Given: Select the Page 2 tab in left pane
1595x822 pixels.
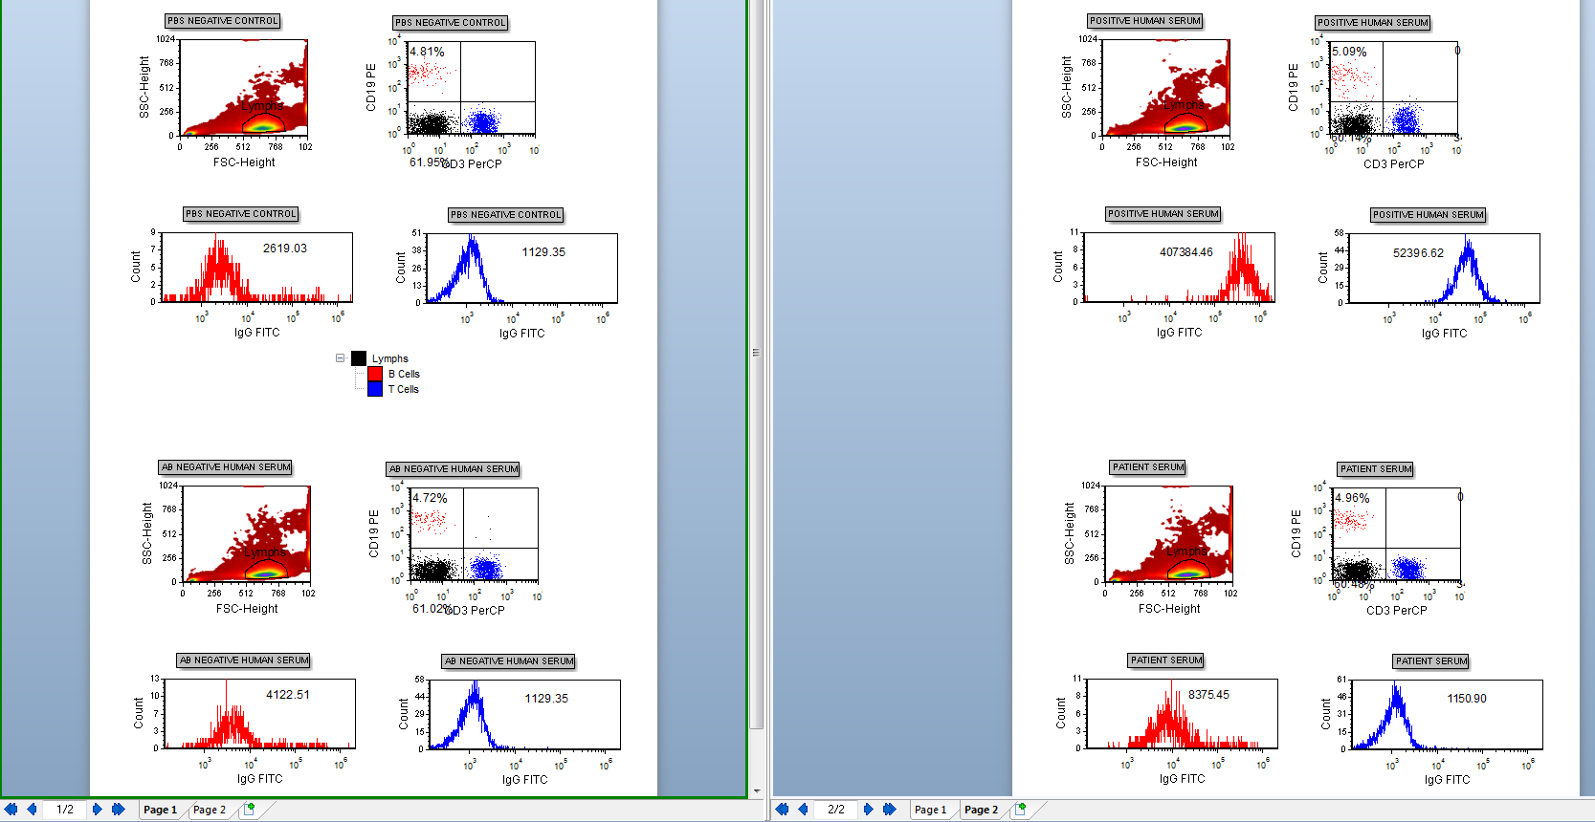Looking at the screenshot, I should [210, 810].
